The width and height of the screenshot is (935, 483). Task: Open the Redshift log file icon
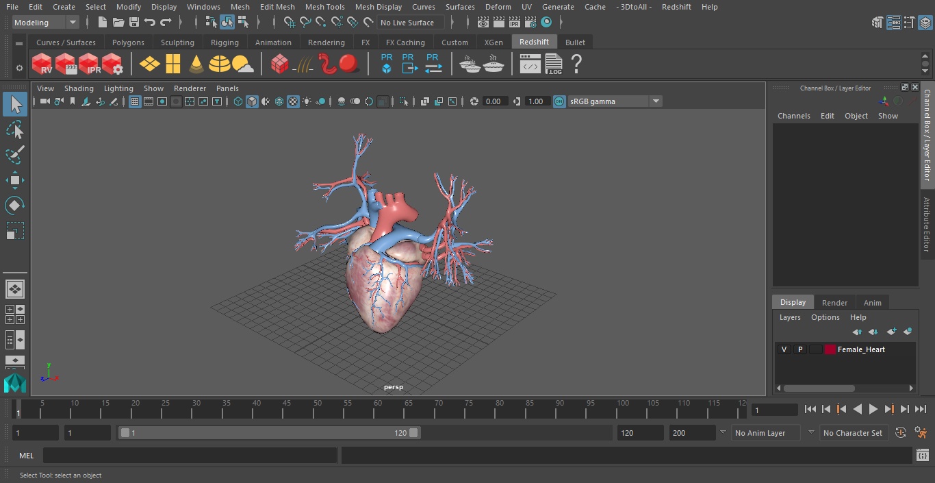pyautogui.click(x=553, y=64)
